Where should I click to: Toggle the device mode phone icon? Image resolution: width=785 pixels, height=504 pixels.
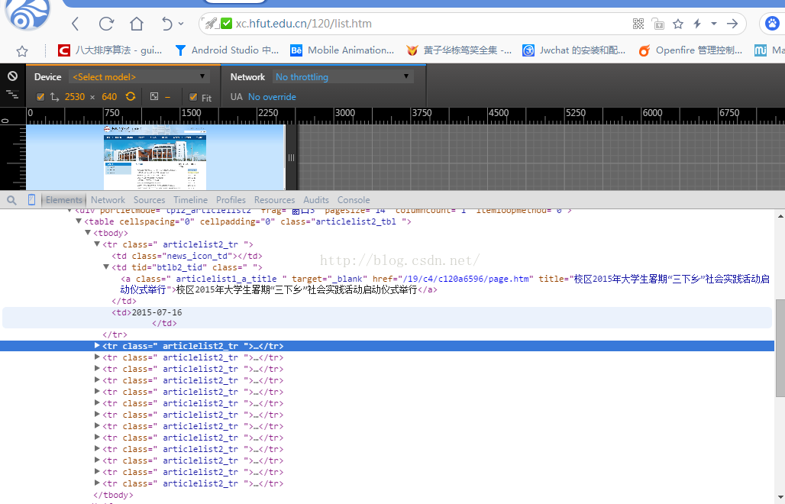[x=31, y=200]
